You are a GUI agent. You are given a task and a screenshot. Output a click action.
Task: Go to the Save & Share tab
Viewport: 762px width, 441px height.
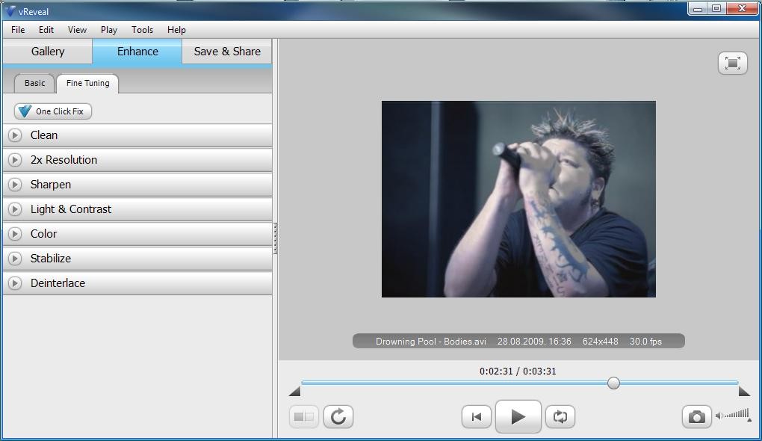click(x=227, y=52)
